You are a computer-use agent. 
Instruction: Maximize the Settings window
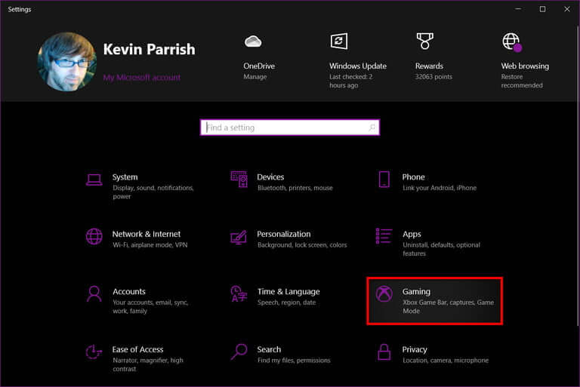pos(542,9)
